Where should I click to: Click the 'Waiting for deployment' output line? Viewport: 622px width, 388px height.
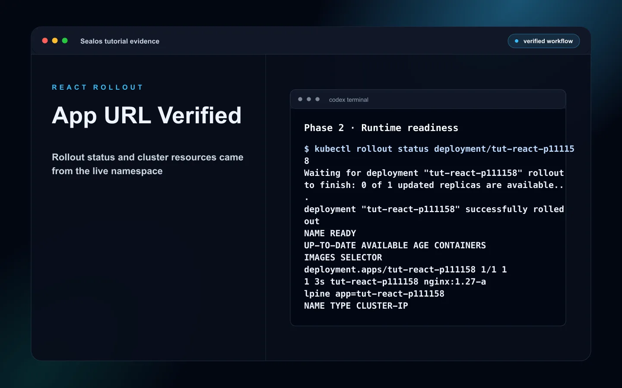click(434, 173)
